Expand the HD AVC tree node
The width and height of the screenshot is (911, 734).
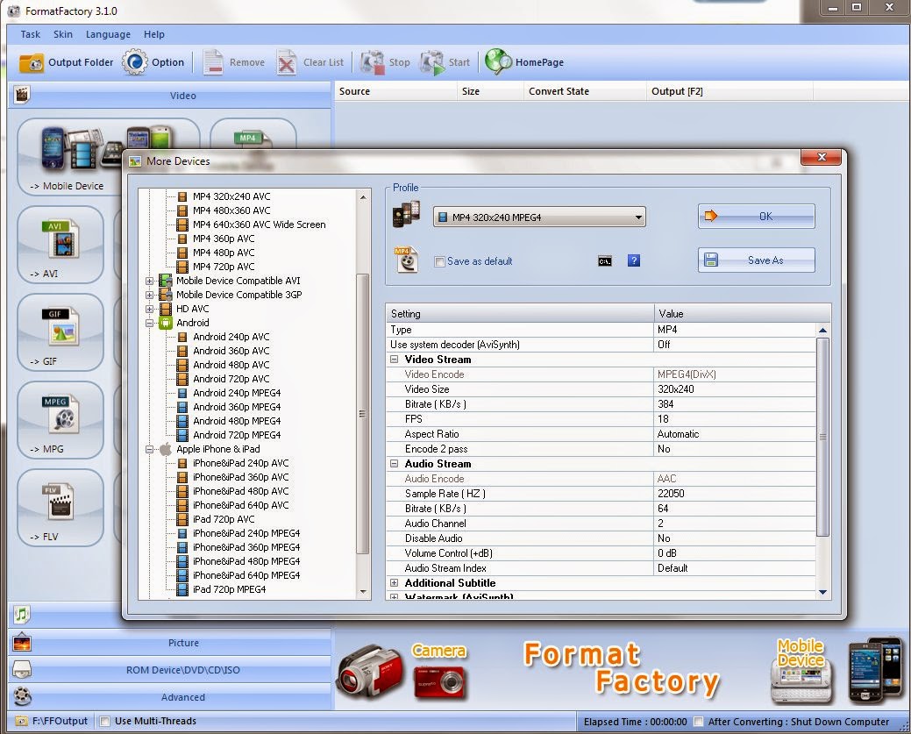[149, 309]
